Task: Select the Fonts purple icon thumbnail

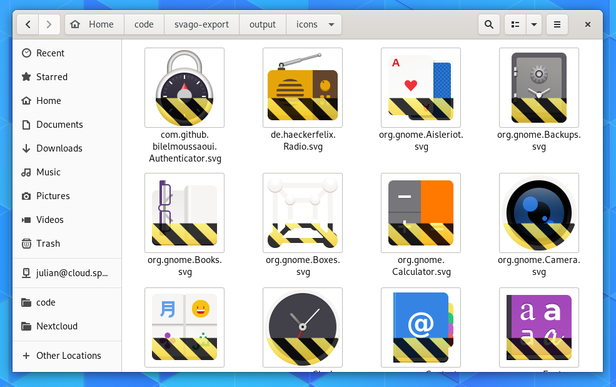Action: click(539, 328)
